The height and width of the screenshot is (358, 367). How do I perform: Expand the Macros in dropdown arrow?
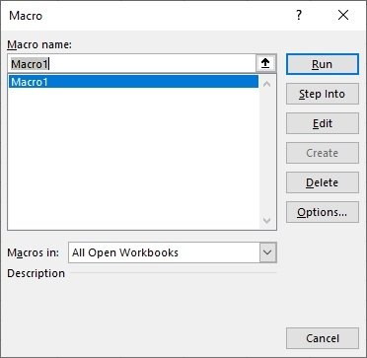(267, 252)
